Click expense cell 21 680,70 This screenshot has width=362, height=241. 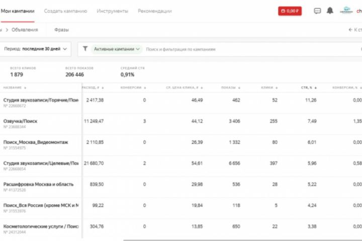(x=94, y=163)
